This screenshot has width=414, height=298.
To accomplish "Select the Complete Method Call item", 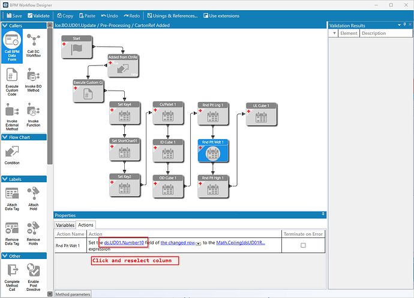I will click(x=12, y=277).
